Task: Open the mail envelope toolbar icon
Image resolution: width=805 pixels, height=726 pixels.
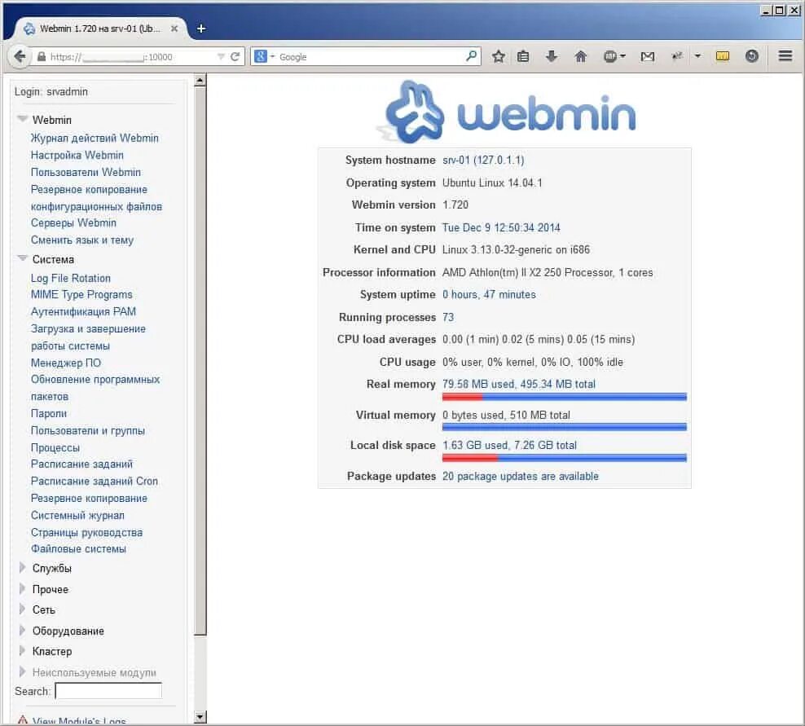Action: tap(648, 56)
